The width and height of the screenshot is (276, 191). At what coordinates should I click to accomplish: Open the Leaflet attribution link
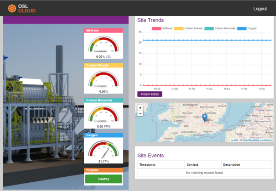[234, 140]
